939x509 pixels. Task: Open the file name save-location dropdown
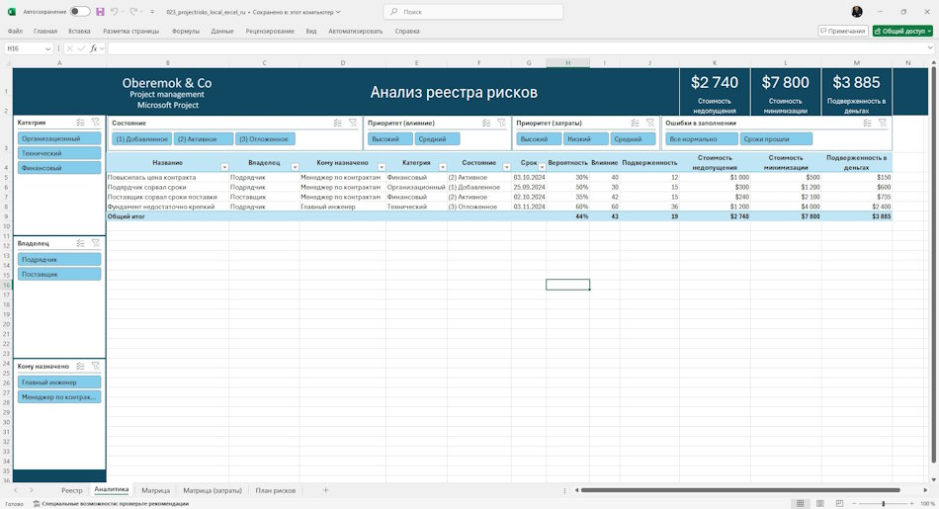tap(338, 12)
